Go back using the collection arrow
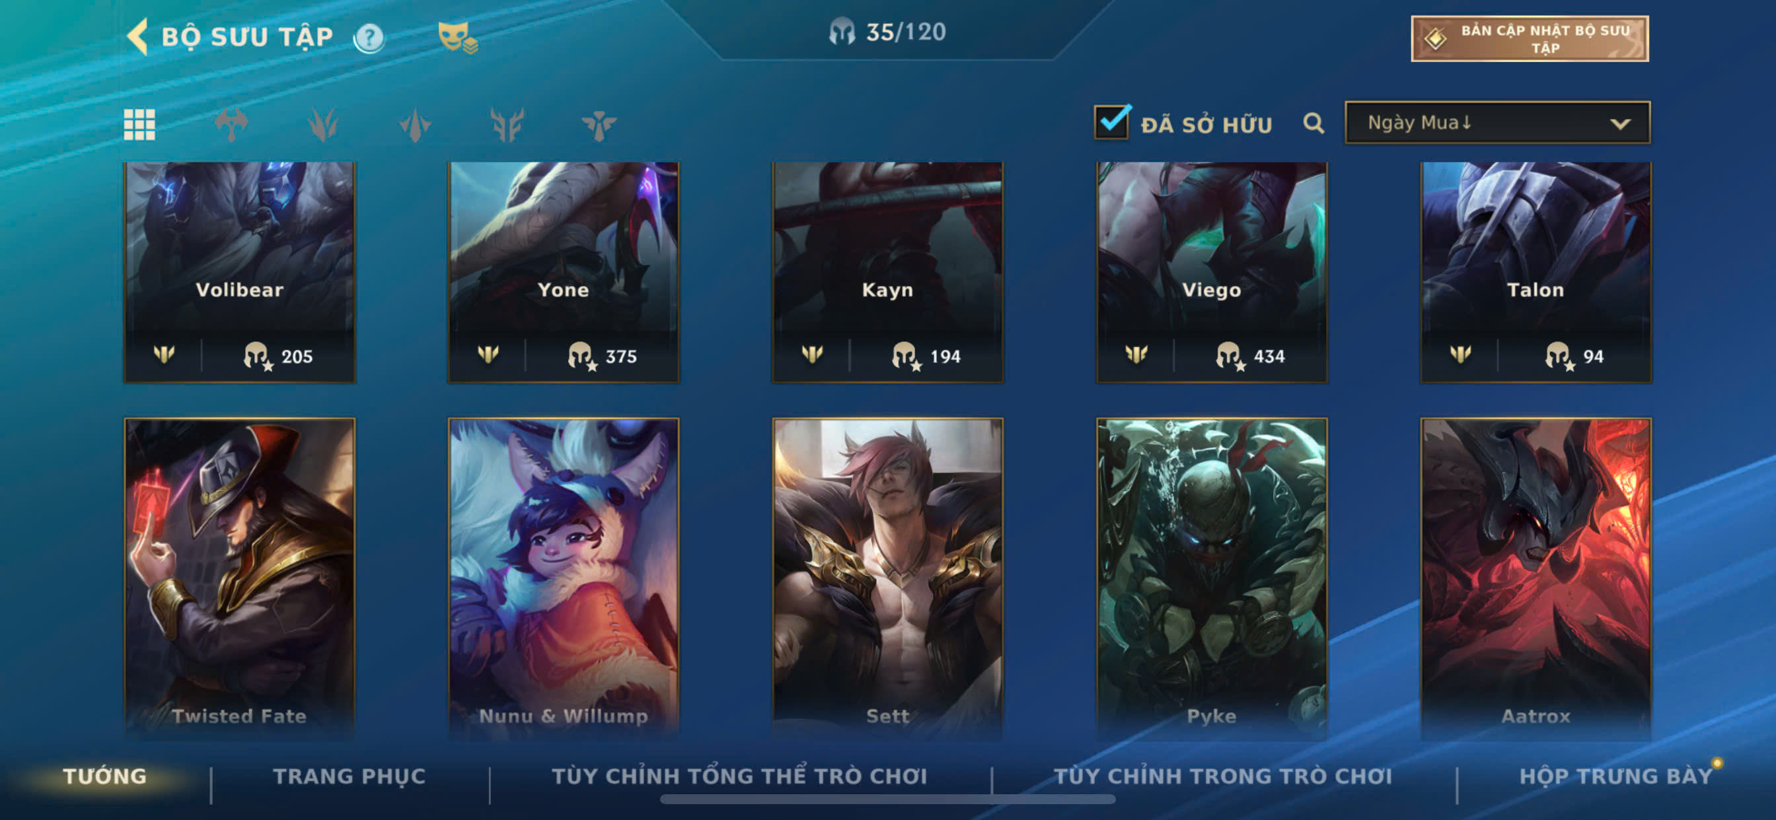 [137, 36]
